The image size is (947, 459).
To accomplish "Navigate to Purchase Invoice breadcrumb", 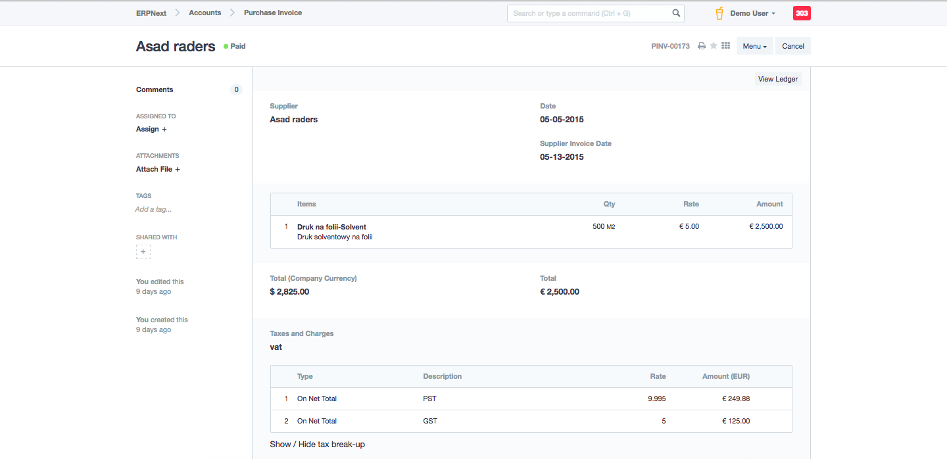I will coord(273,12).
